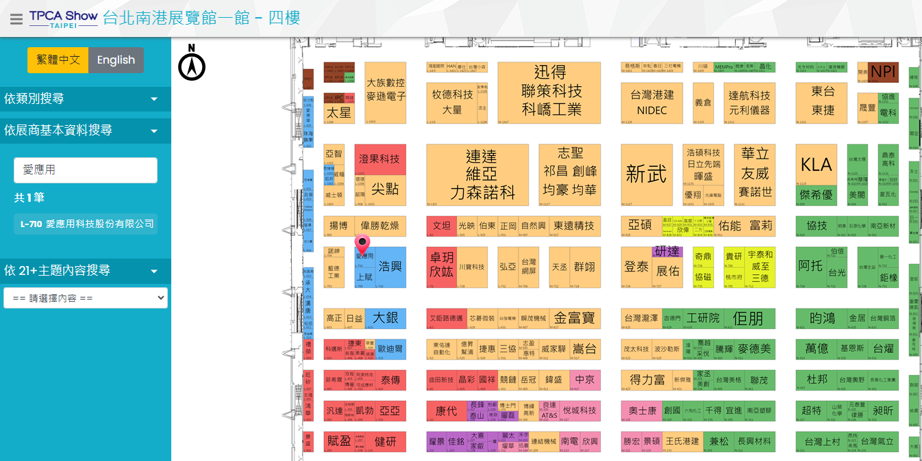Image resolution: width=922 pixels, height=461 pixels.
Task: Select the 太星 booth
Action: click(339, 113)
